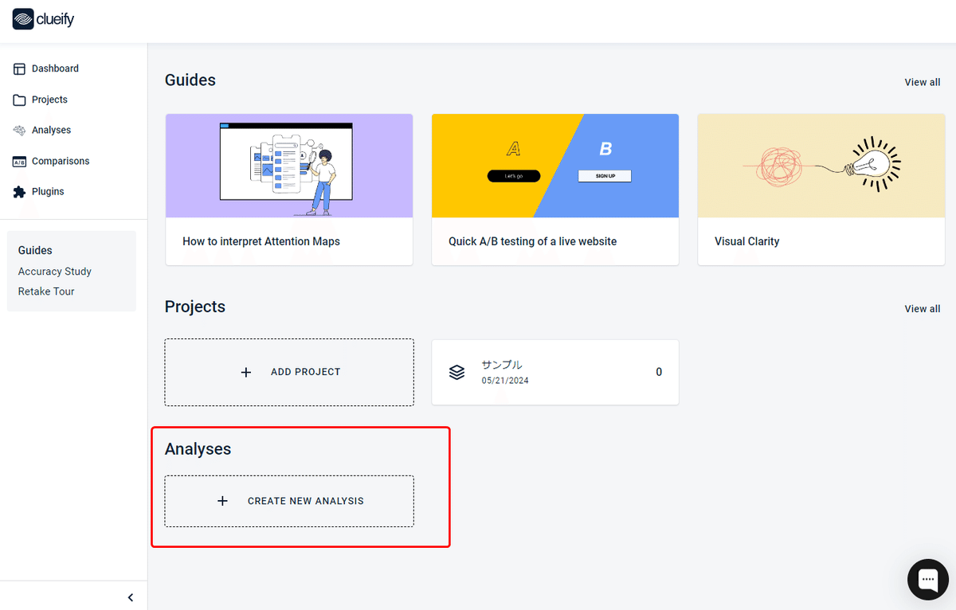
Task: Click the Dashboard sidebar icon
Action: point(20,69)
